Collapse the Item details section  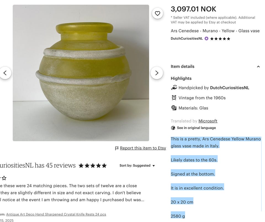[258, 67]
